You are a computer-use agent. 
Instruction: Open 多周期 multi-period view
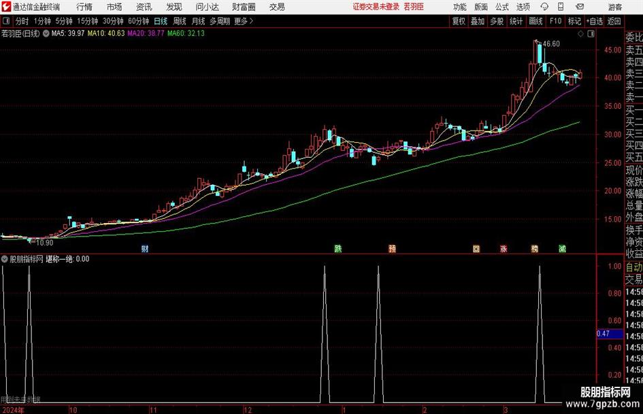[220, 21]
